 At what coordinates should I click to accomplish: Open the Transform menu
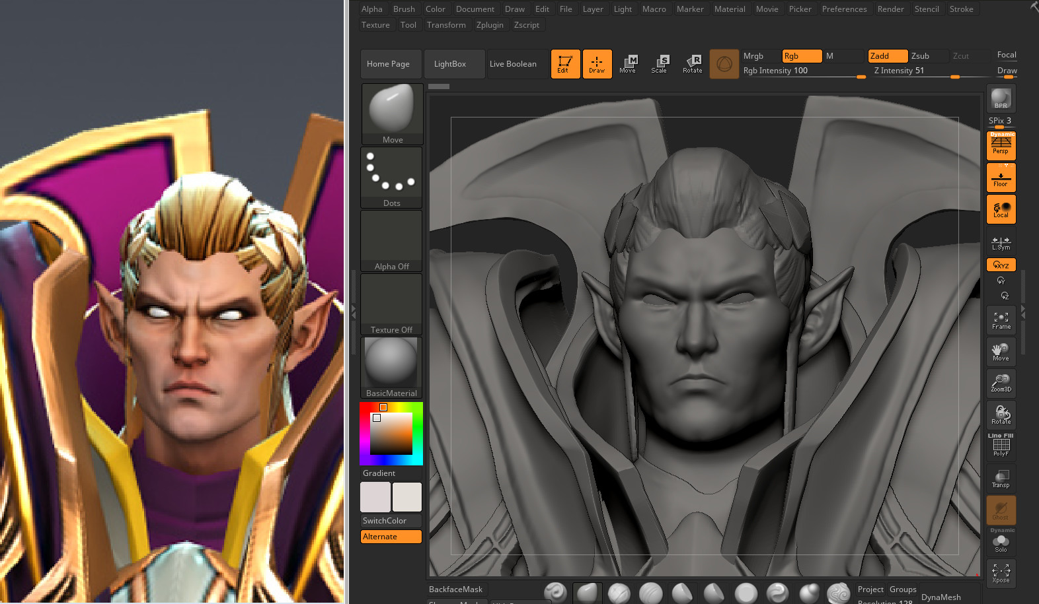click(446, 25)
